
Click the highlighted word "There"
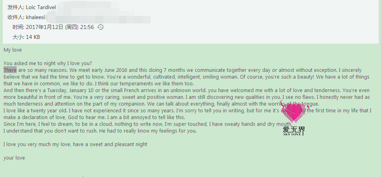click(10, 70)
